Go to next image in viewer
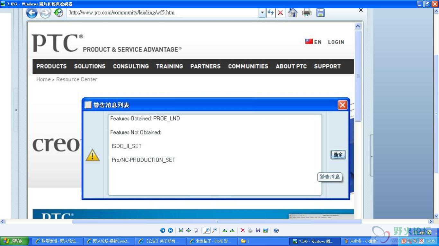 point(170,230)
